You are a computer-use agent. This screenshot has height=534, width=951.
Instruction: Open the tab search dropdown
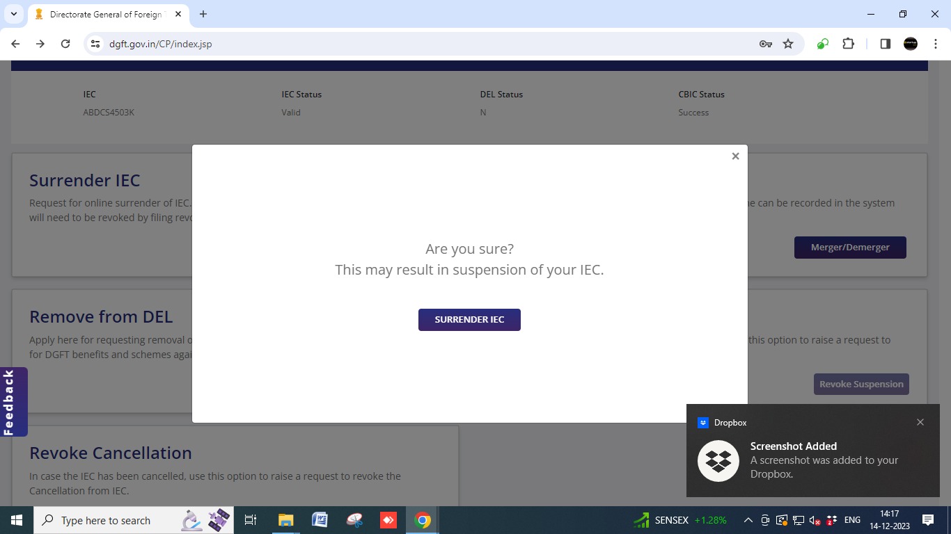13,14
